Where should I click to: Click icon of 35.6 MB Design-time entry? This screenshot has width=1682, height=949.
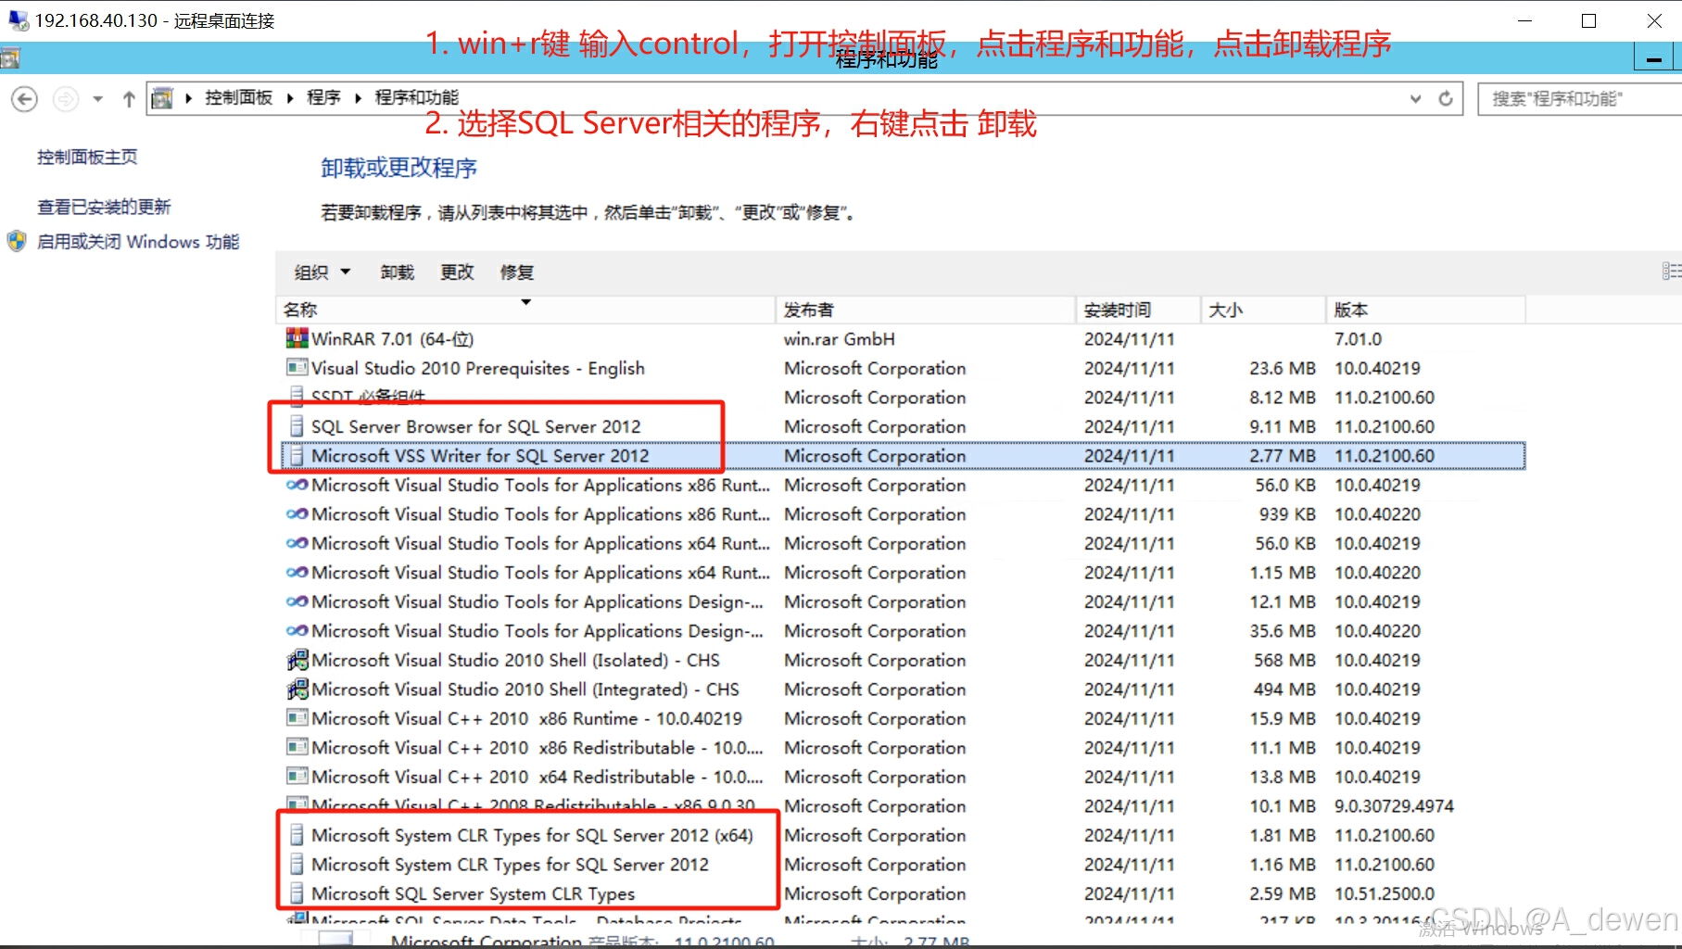(x=297, y=631)
